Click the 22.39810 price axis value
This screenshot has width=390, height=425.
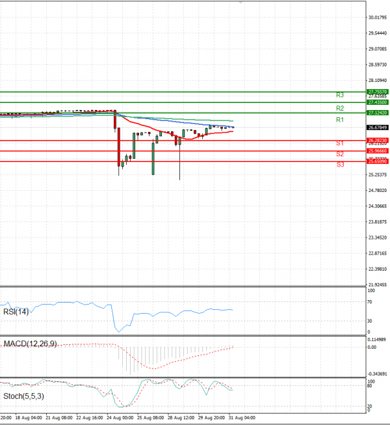[378, 269]
